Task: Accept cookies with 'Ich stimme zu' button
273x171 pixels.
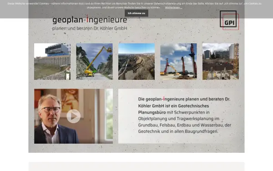Action: (136, 13)
